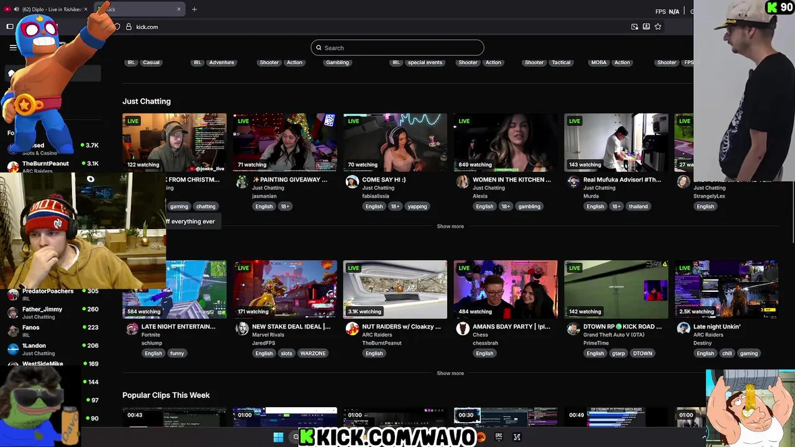Open AMANS BDAY PARTY chess stream thumbnail
This screenshot has width=795, height=447.
tap(506, 289)
